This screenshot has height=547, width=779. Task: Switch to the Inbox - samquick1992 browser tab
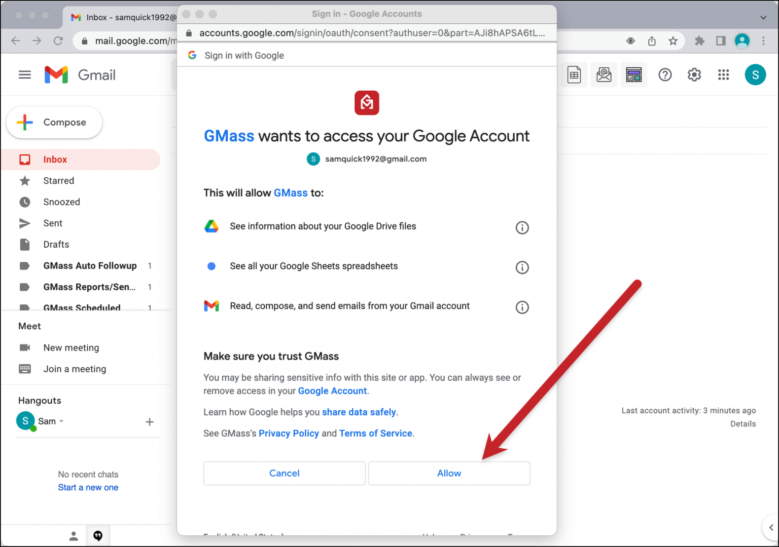pyautogui.click(x=121, y=17)
